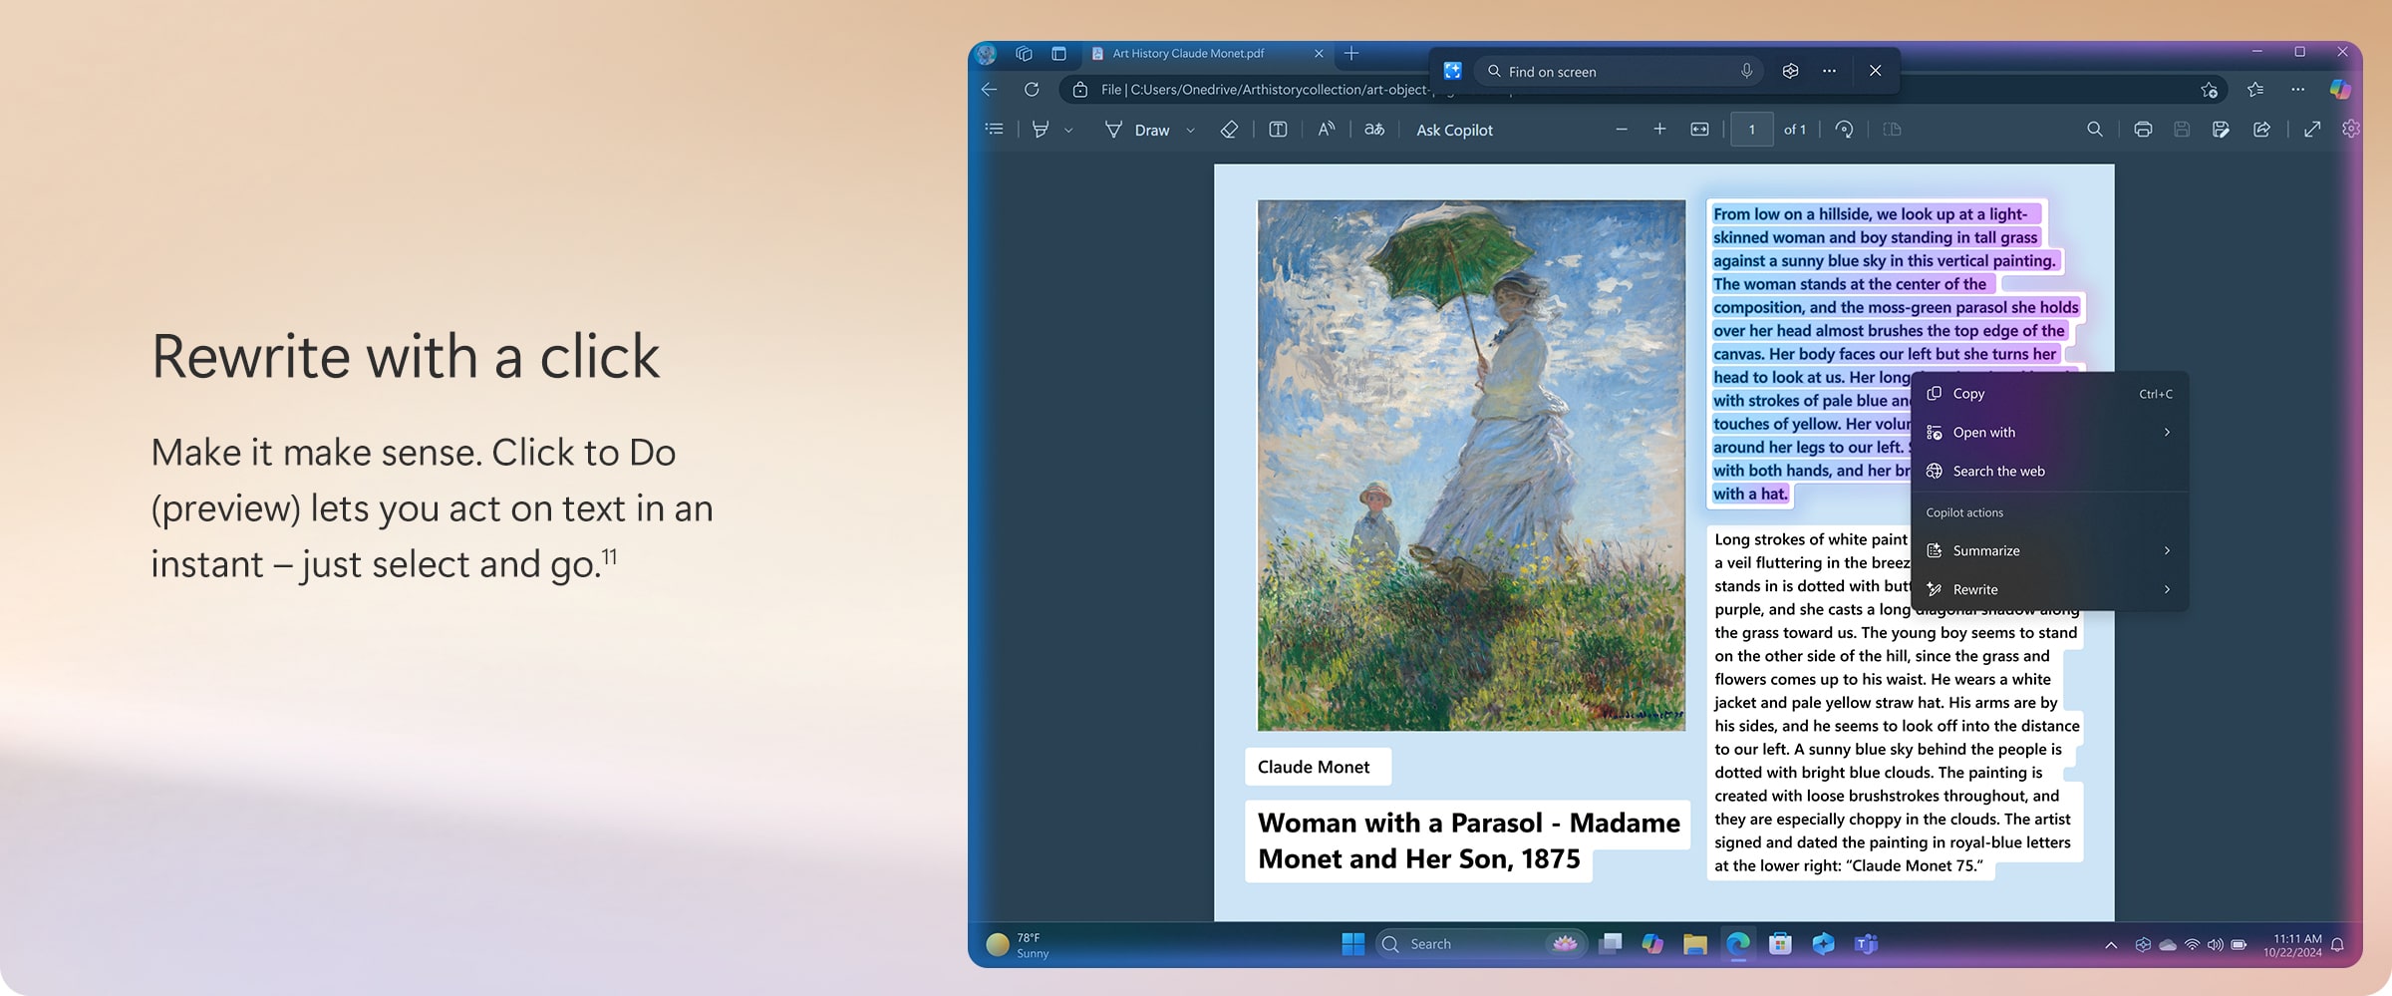
Task: Open File Explorer from taskbar
Action: point(1694,944)
